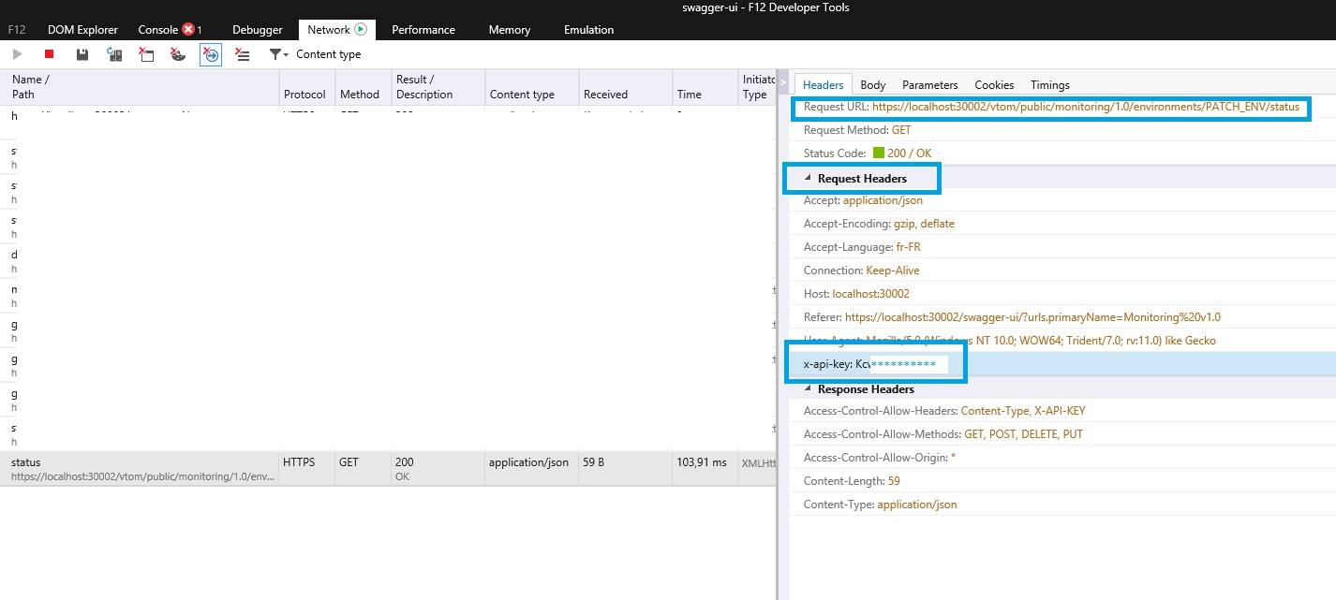This screenshot has height=600, width=1336.
Task: Switch to the Console tab
Action: tap(157, 30)
